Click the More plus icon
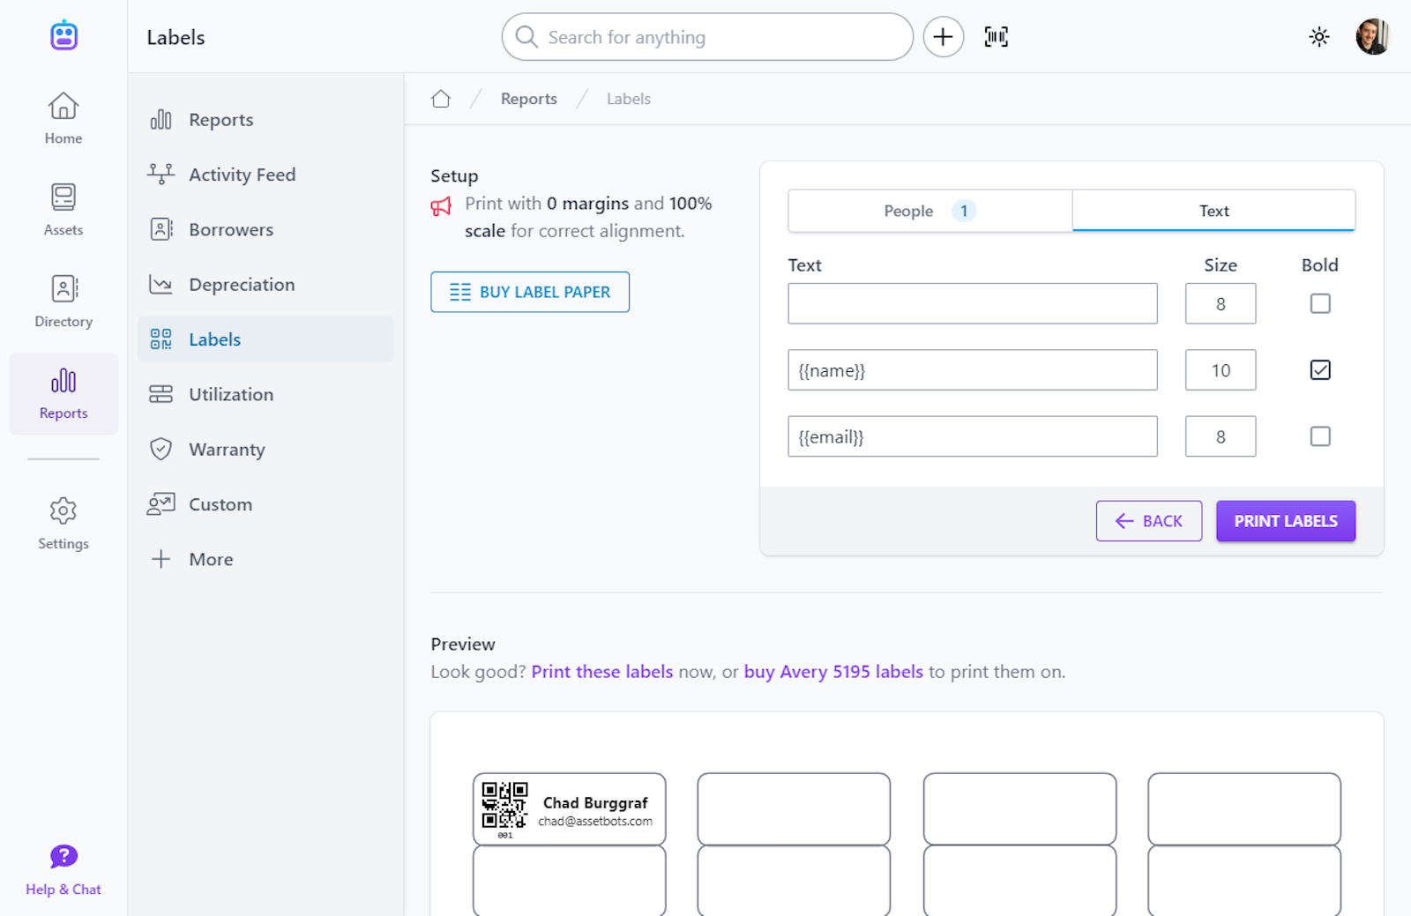 (x=161, y=559)
